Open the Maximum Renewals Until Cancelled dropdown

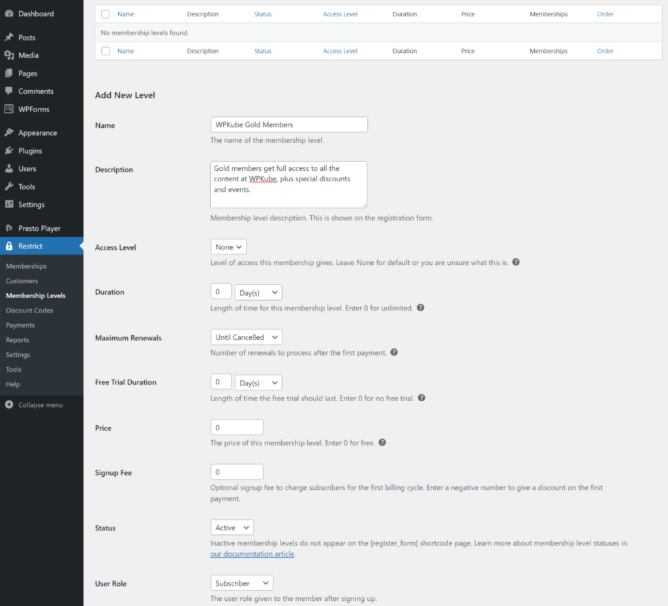click(x=246, y=337)
